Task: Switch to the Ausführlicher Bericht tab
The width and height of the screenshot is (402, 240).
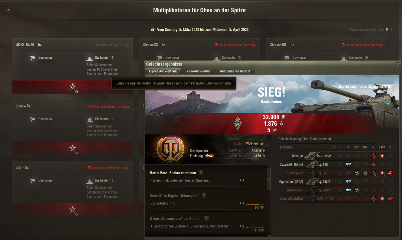Action: tap(235, 71)
